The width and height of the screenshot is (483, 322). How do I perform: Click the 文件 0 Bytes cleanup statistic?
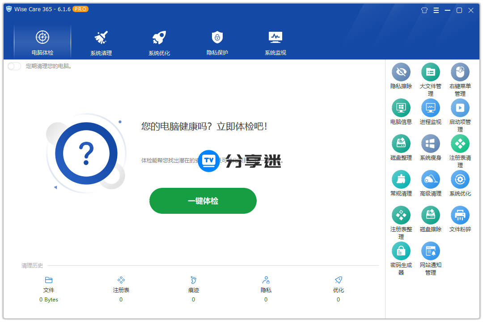coord(48,289)
